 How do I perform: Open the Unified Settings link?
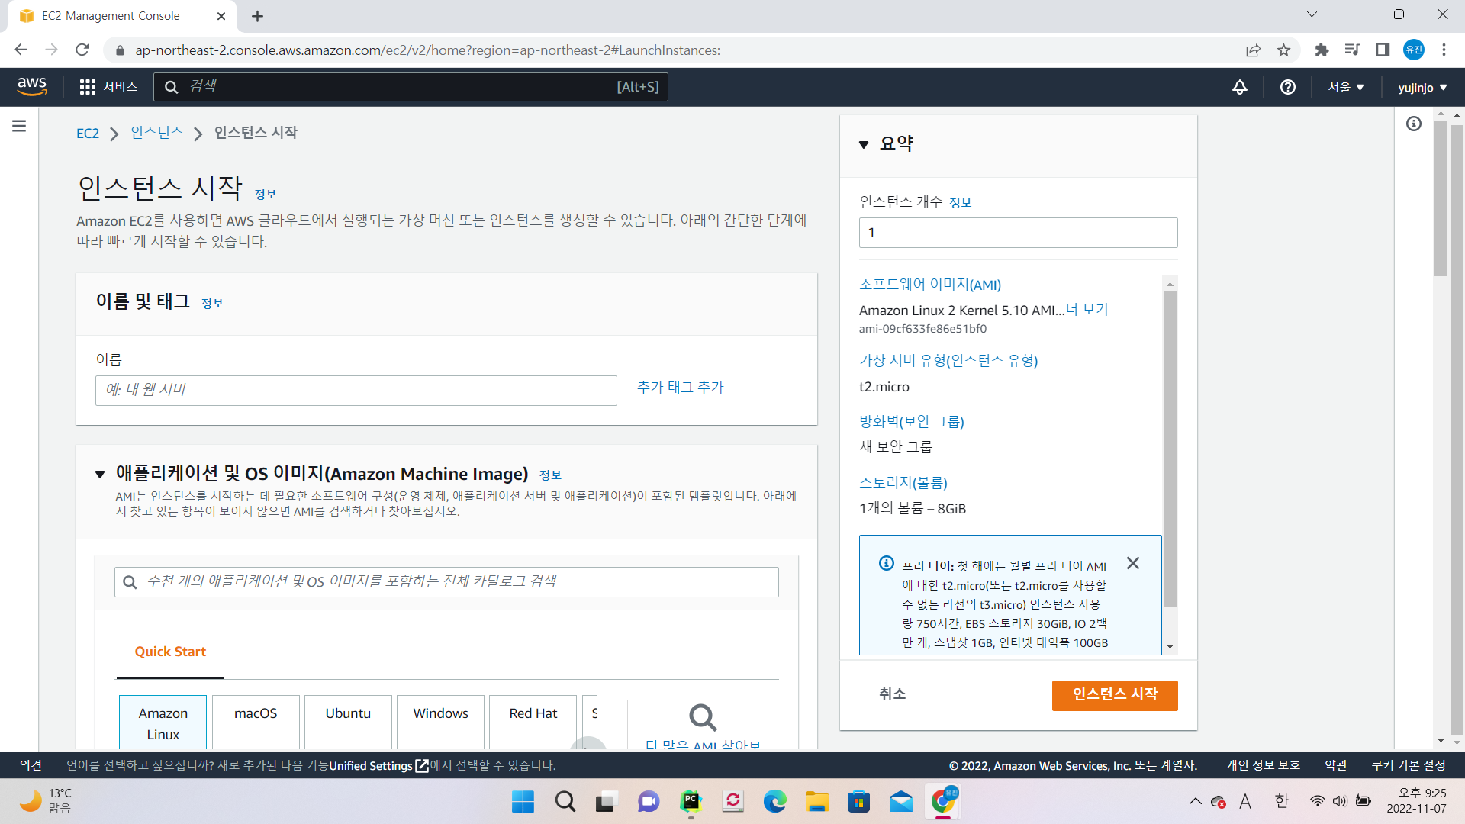(x=378, y=765)
